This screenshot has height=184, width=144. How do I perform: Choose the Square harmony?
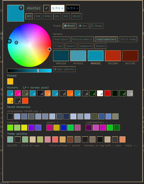pos(71,46)
